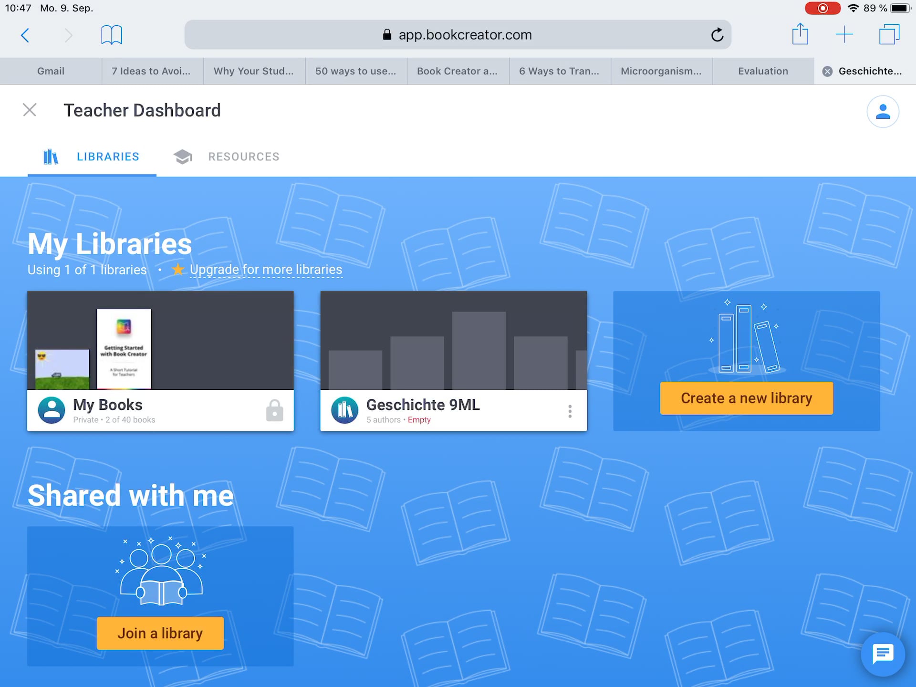The image size is (916, 687).
Task: Close the Geschichte tab with X
Action: (827, 72)
